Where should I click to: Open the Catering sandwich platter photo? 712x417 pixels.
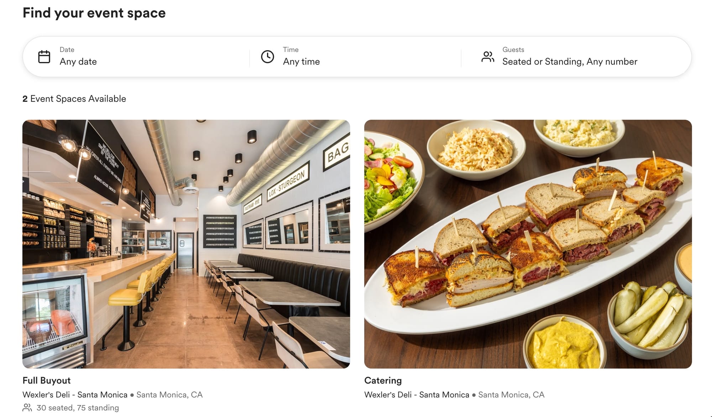pyautogui.click(x=528, y=244)
